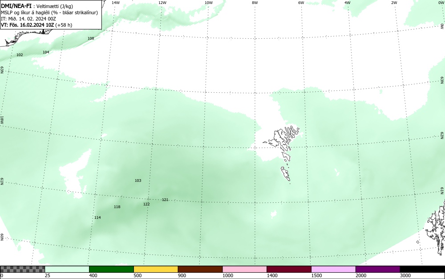The height and width of the screenshot is (279, 445).
Task: Click the 2W longitude label
Action: click(x=394, y=3)
